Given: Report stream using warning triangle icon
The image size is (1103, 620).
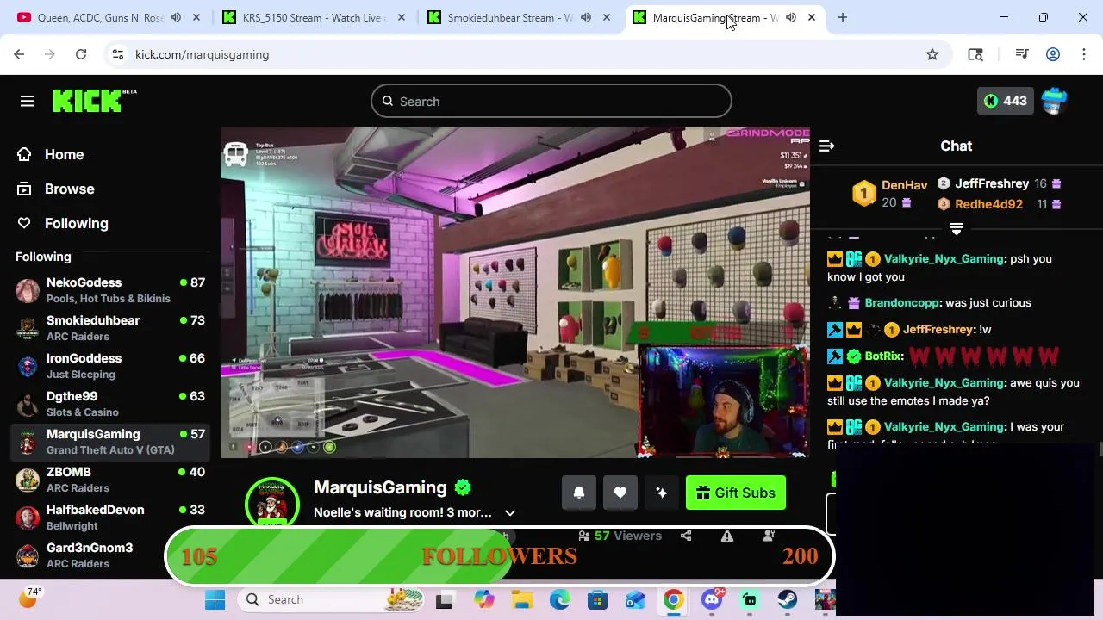Looking at the screenshot, I should tap(727, 536).
